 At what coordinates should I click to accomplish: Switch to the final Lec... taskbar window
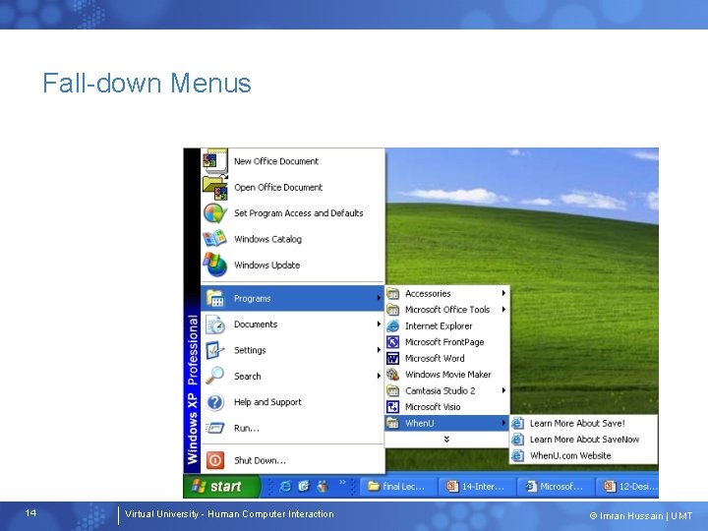click(399, 487)
